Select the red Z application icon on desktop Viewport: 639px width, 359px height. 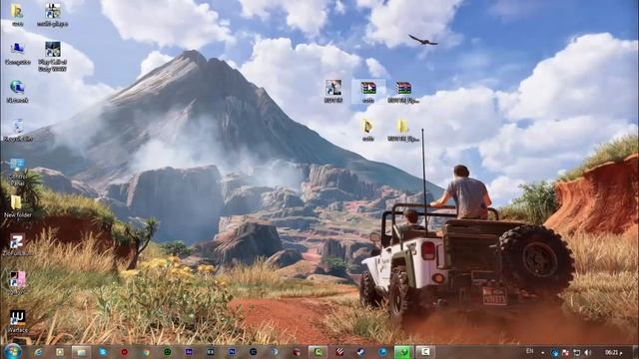(17, 244)
